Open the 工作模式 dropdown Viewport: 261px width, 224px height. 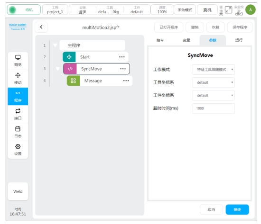[x=213, y=70]
